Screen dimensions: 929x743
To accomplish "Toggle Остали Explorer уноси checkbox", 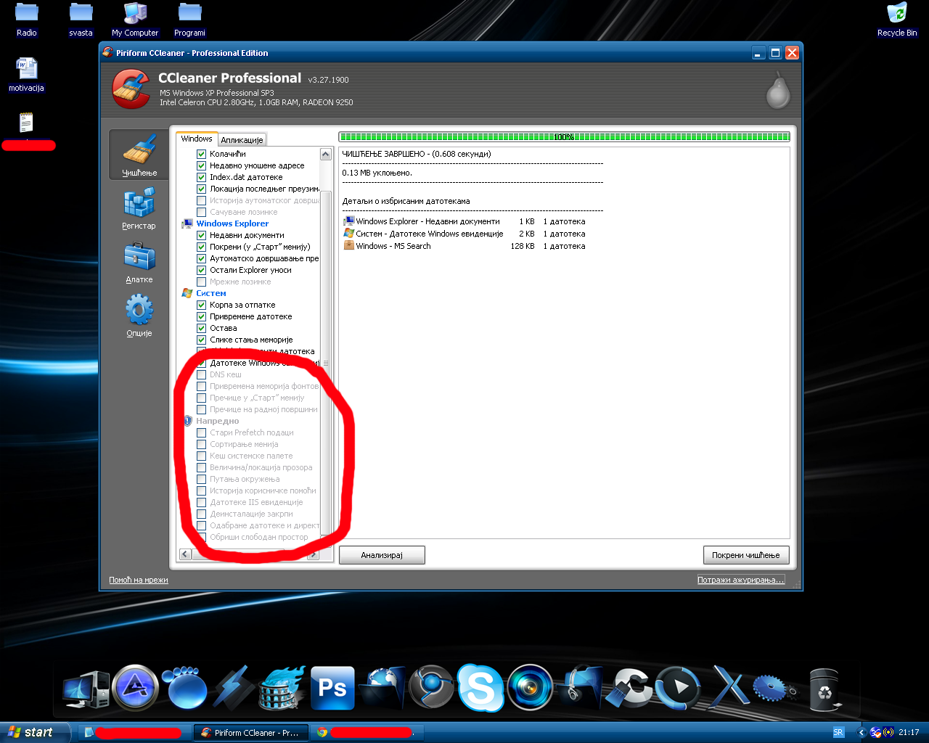I will [202, 270].
